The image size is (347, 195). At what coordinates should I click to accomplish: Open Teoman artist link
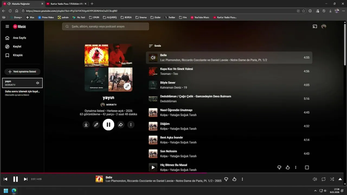click(165, 74)
